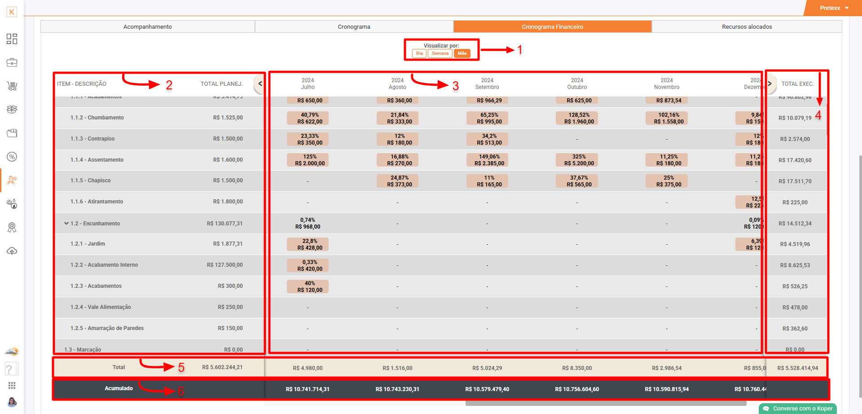The width and height of the screenshot is (862, 414).
Task: Switch view to Semana
Action: coord(440,53)
